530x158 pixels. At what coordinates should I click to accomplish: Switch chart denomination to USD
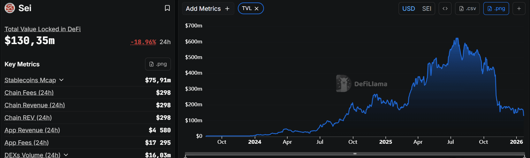(x=409, y=9)
